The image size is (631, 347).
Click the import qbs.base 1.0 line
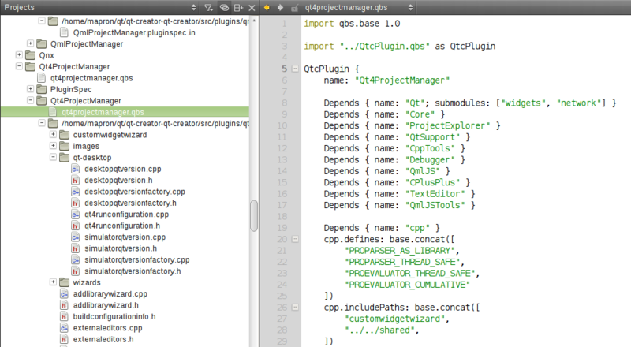tap(352, 24)
